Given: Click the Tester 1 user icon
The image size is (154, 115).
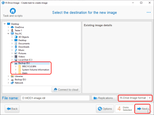Looking at the screenshot, I should (x=12, y=30).
